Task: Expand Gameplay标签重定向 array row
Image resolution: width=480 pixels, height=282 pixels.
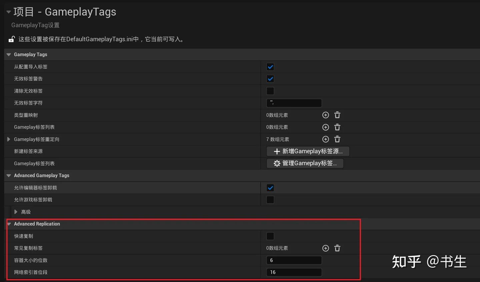Action: 9,139
